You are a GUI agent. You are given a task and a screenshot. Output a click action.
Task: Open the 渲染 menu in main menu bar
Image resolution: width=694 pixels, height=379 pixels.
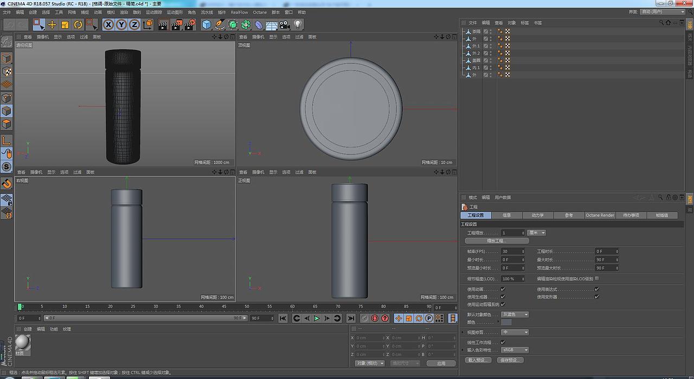click(124, 12)
